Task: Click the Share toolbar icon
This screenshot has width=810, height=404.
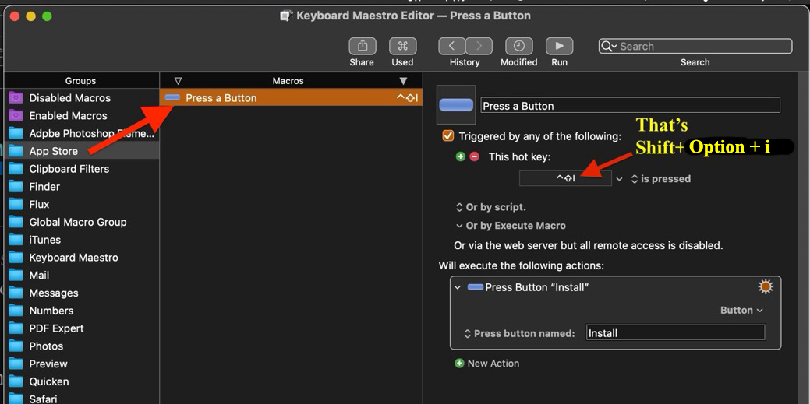Action: point(363,46)
